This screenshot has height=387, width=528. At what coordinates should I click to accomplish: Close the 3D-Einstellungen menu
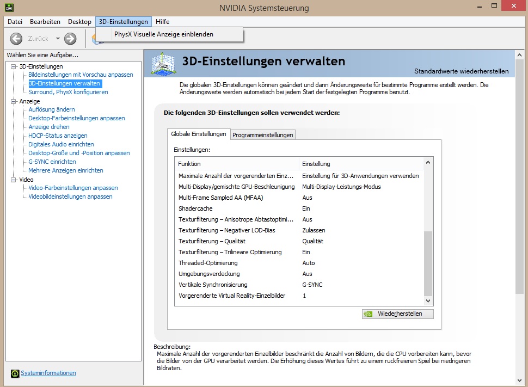(123, 22)
